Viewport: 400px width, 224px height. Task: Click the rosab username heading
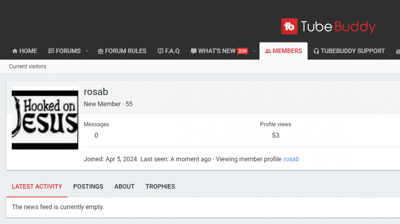pos(96,92)
